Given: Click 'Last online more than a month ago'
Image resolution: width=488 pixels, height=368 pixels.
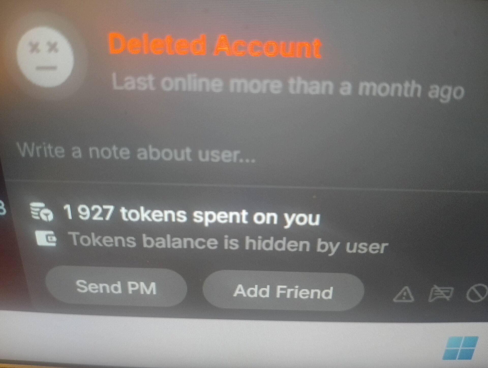Looking at the screenshot, I should [288, 86].
